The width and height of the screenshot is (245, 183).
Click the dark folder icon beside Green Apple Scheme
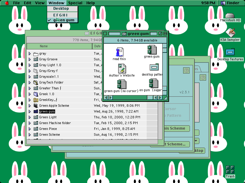36,106
